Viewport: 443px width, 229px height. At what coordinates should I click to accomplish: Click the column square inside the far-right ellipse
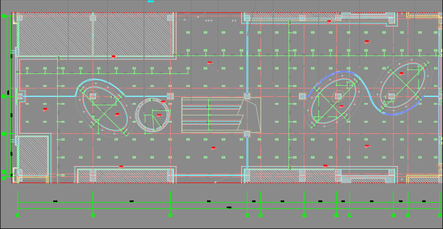pyautogui.click(x=391, y=96)
